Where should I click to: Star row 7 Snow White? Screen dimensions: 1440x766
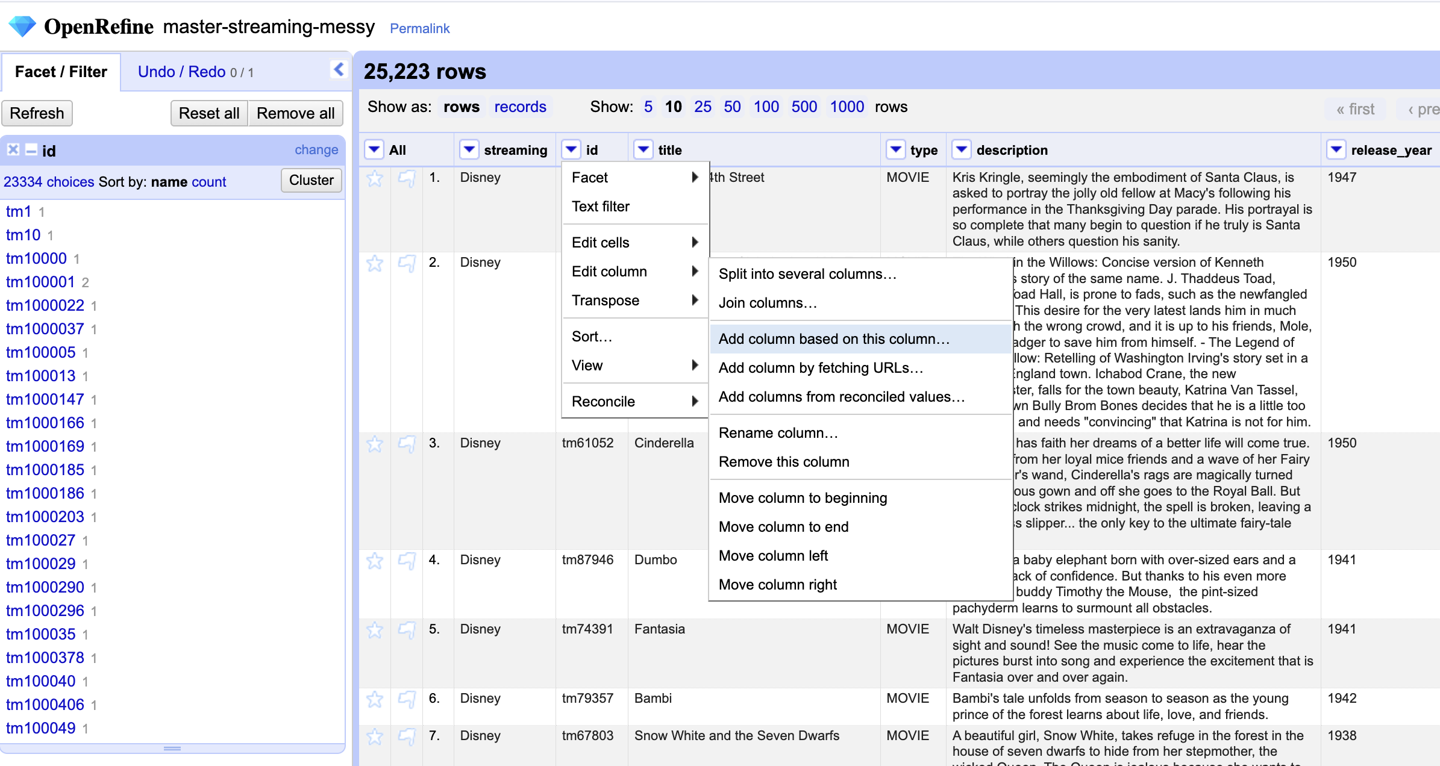tap(375, 736)
